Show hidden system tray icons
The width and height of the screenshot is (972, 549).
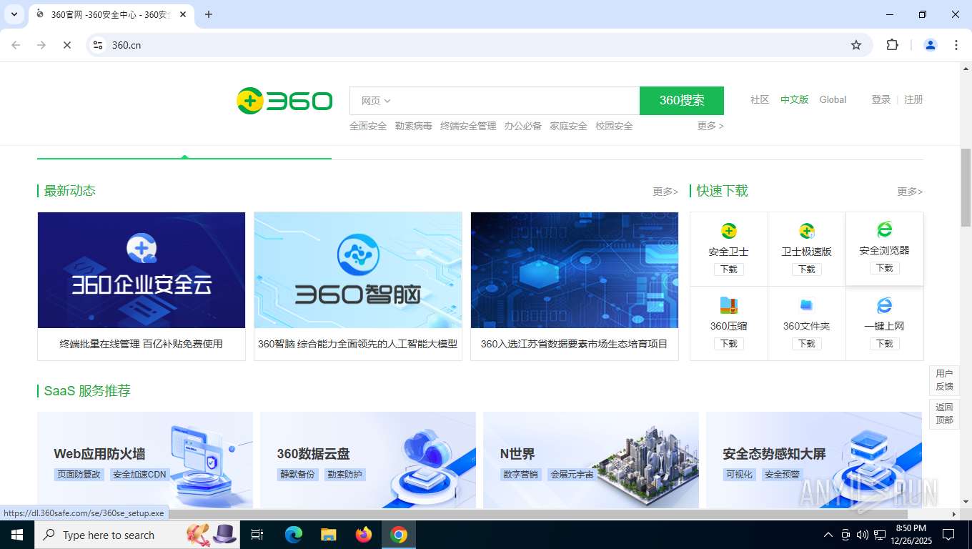(x=828, y=535)
